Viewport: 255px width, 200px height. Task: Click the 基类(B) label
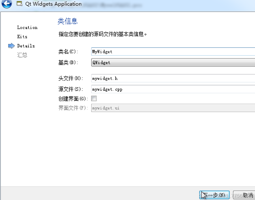point(68,62)
